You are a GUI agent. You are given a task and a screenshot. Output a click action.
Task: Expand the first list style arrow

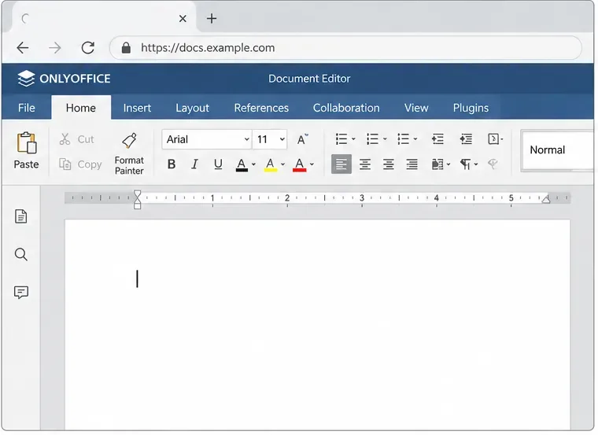353,139
